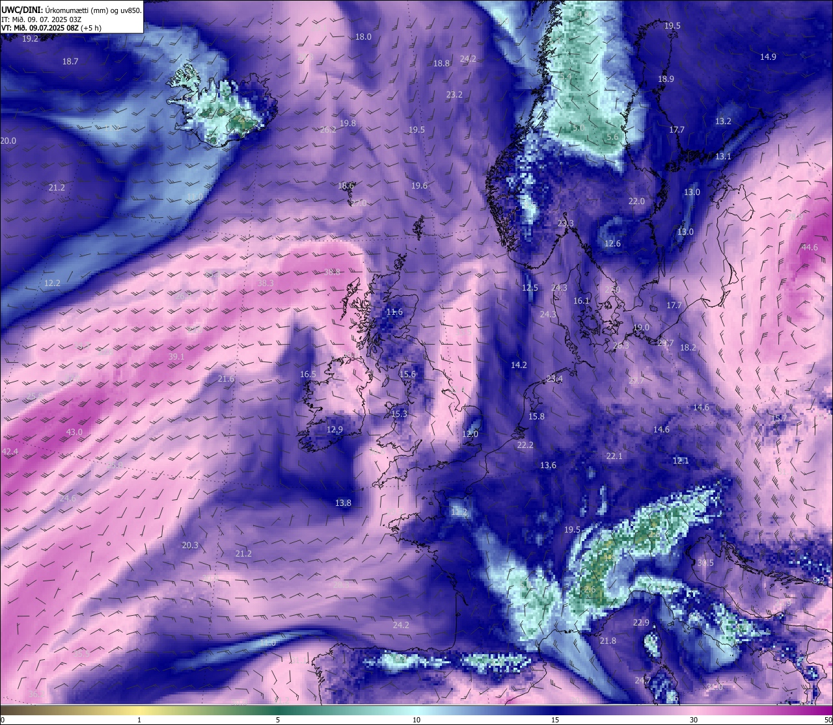Click the 15.8 value over the Netherlands
This screenshot has height=725, width=833.
(536, 417)
